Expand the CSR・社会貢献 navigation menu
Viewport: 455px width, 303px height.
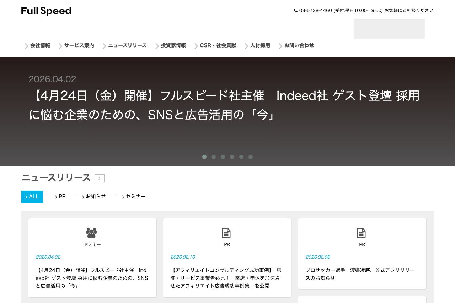coord(218,45)
